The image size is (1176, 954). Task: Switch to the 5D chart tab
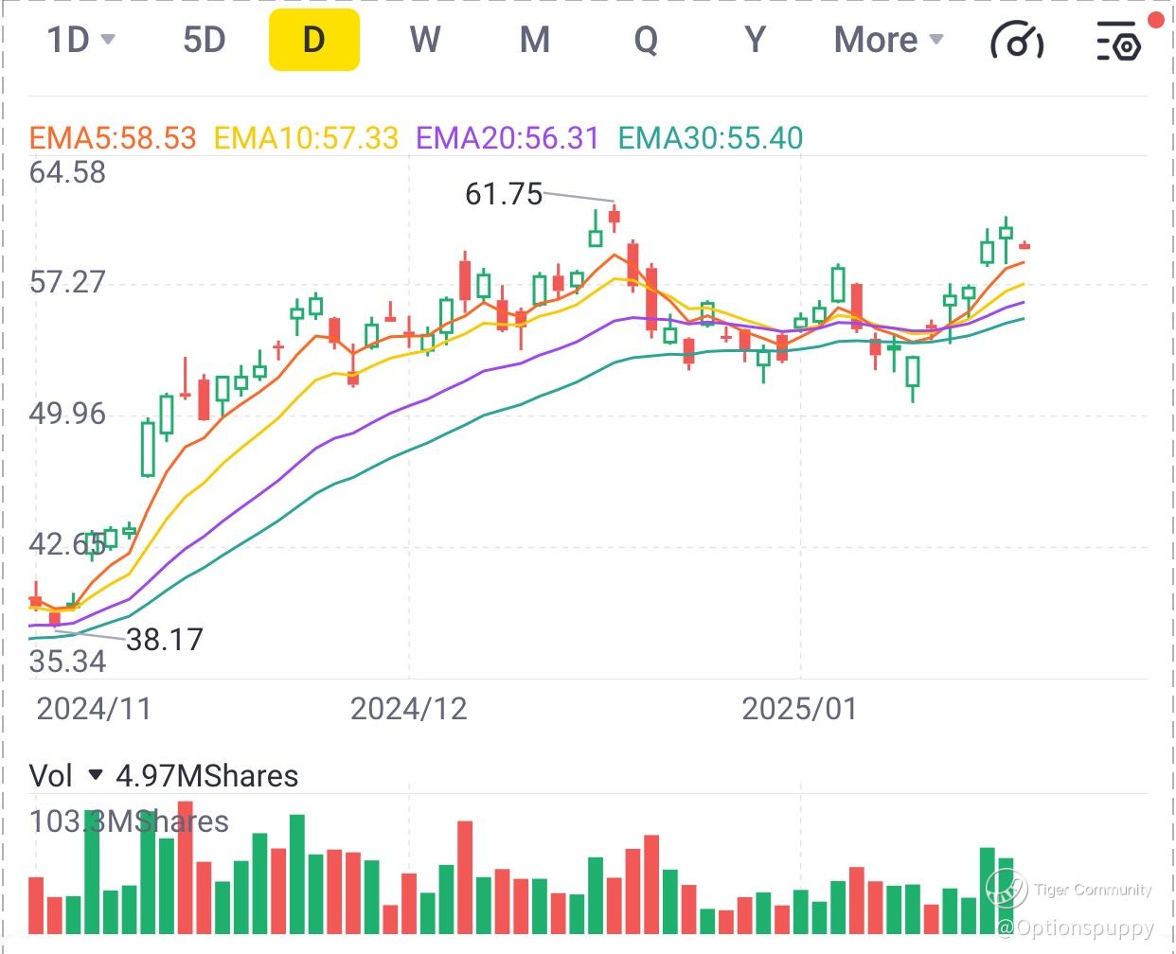(204, 40)
